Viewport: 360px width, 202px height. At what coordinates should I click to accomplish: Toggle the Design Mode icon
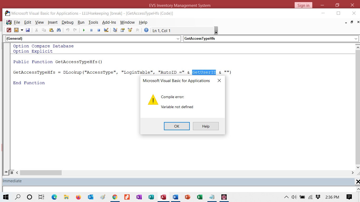coord(106,30)
